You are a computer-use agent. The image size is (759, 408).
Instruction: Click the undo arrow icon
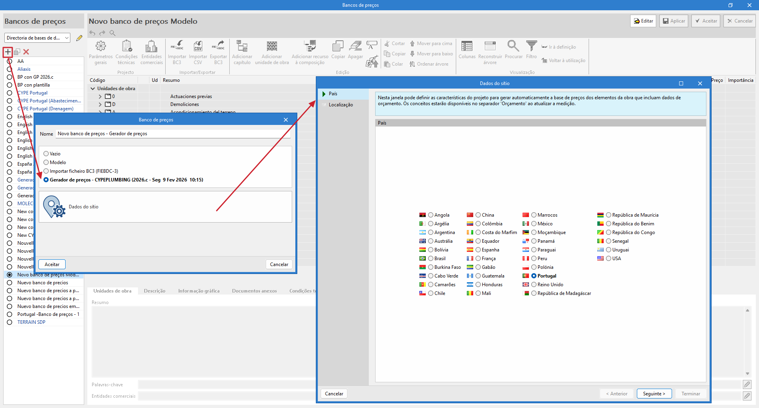pyautogui.click(x=93, y=33)
